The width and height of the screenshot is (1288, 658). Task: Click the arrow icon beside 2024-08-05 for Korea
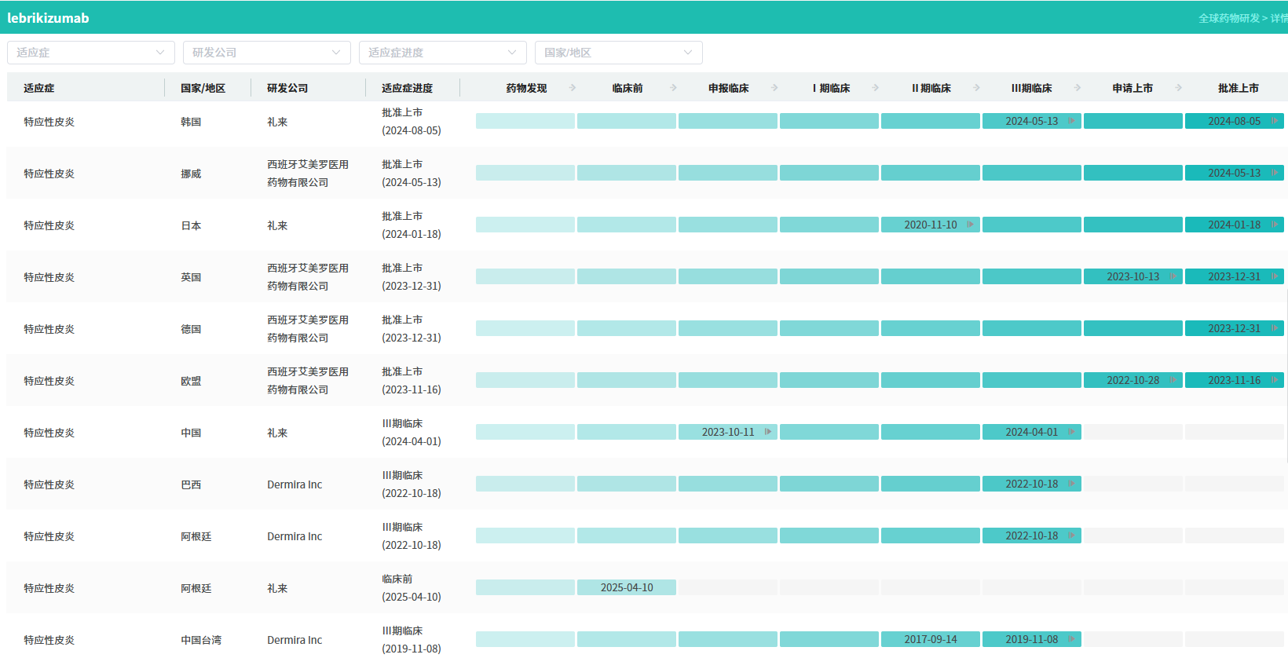point(1274,121)
